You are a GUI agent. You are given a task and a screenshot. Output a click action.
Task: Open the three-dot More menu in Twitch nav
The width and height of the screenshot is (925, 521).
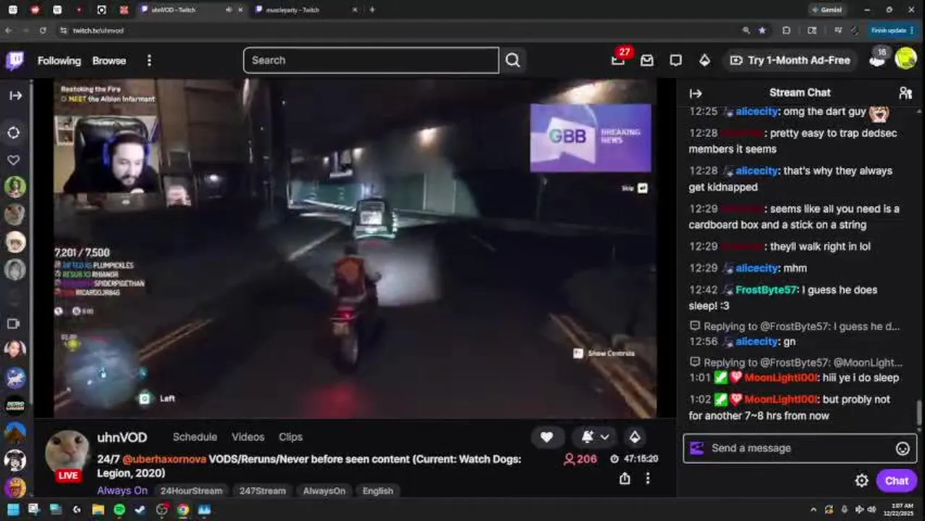point(149,61)
